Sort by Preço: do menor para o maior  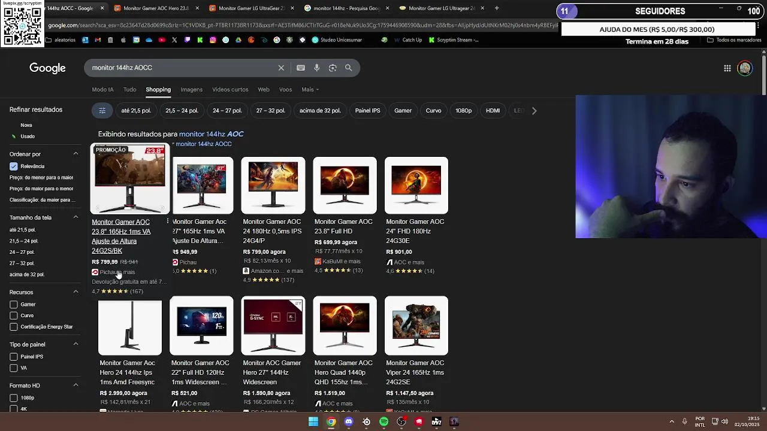coord(41,178)
